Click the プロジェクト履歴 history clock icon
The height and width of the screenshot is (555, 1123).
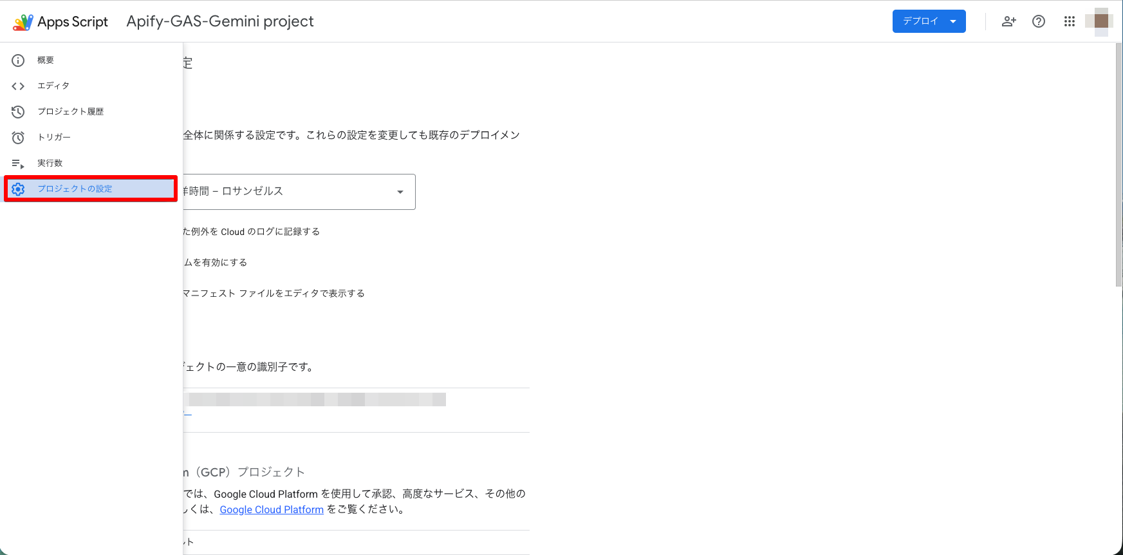point(18,112)
